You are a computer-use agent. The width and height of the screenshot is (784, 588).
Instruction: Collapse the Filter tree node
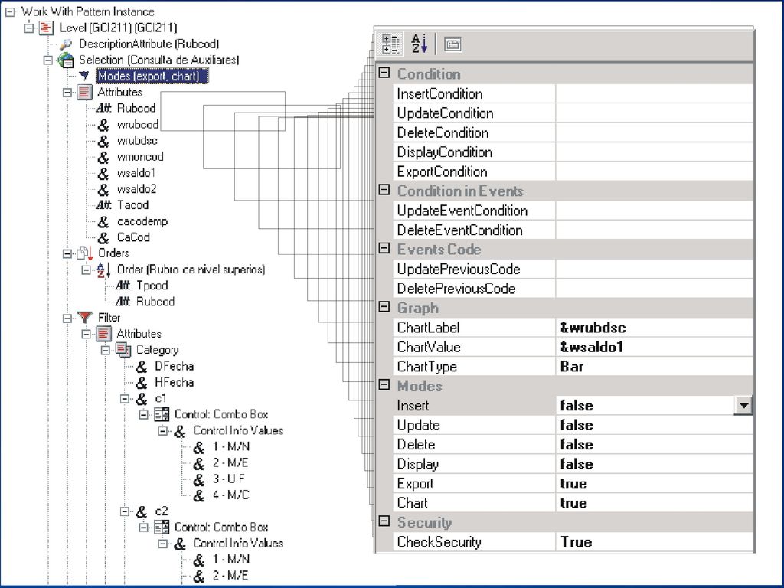(67, 318)
